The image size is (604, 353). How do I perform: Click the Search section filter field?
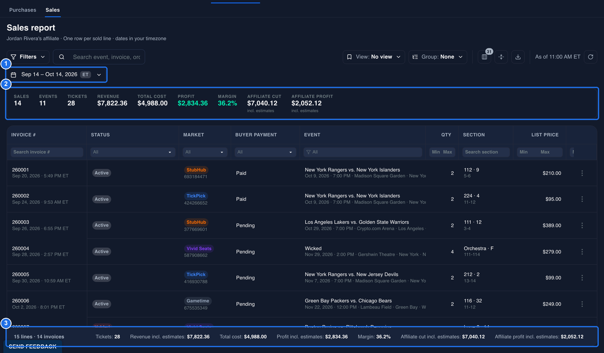[486, 152]
